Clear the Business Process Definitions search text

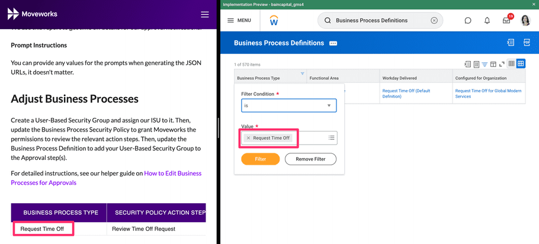click(434, 20)
